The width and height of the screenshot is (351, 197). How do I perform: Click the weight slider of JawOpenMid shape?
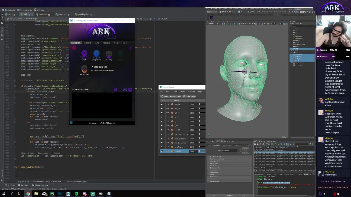[202, 138]
